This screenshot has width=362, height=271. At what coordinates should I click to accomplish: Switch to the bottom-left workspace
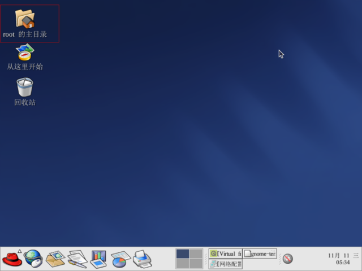183,264
